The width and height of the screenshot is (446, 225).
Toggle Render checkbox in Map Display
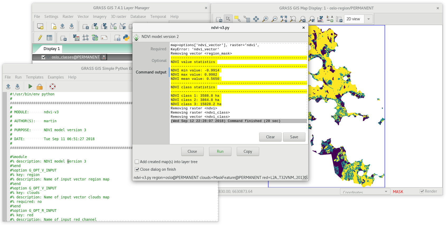(422, 191)
